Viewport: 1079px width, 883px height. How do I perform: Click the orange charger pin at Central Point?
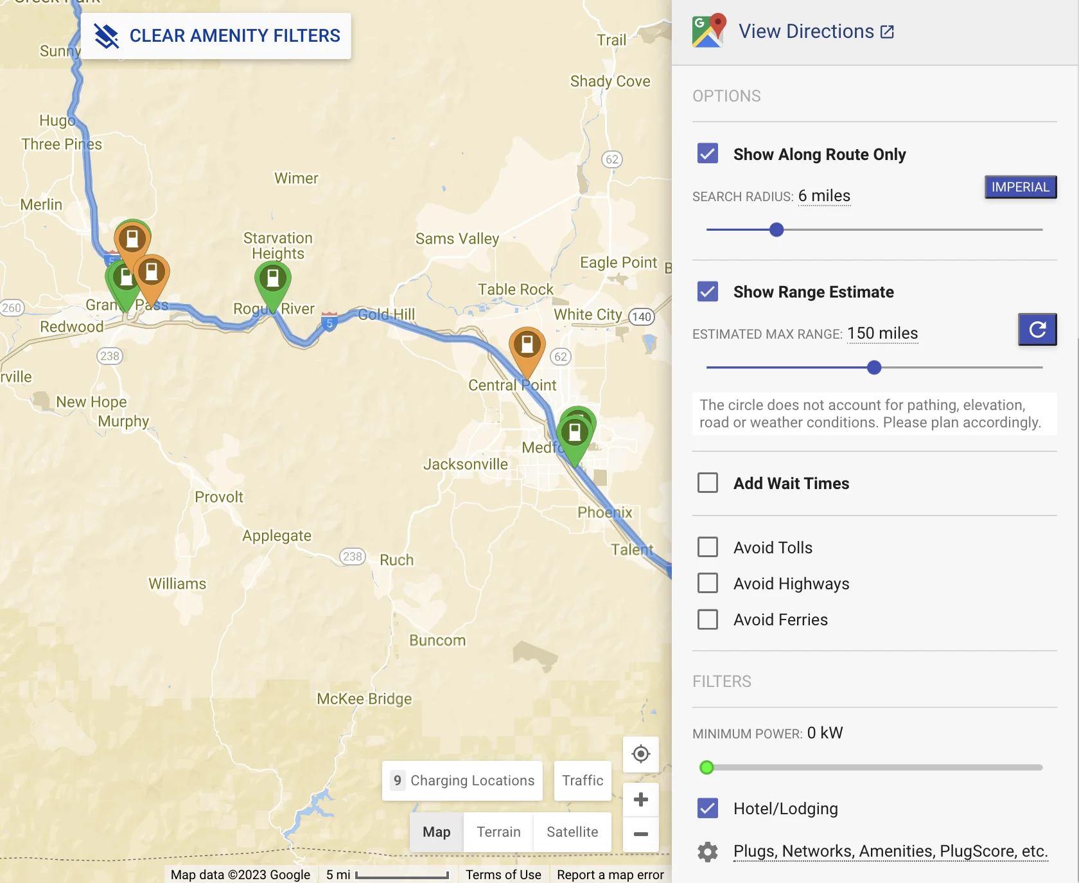click(x=527, y=345)
